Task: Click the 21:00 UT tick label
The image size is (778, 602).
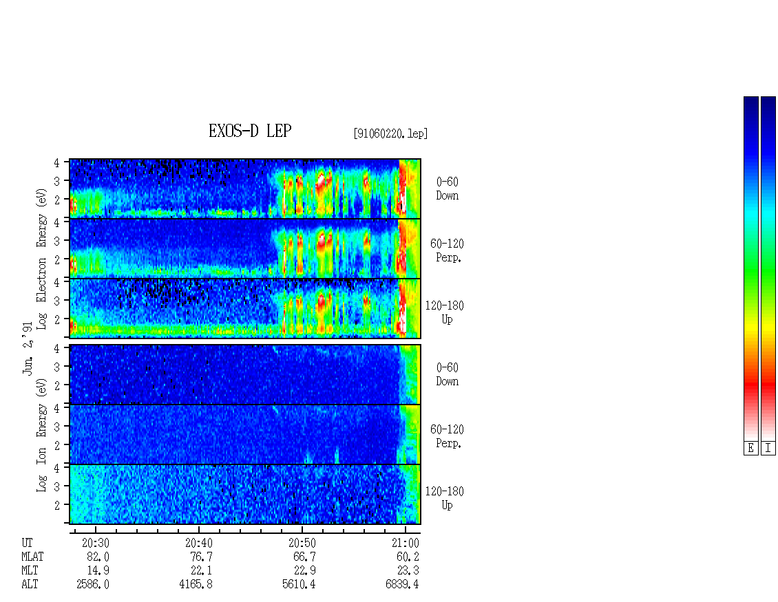Action: pos(406,543)
